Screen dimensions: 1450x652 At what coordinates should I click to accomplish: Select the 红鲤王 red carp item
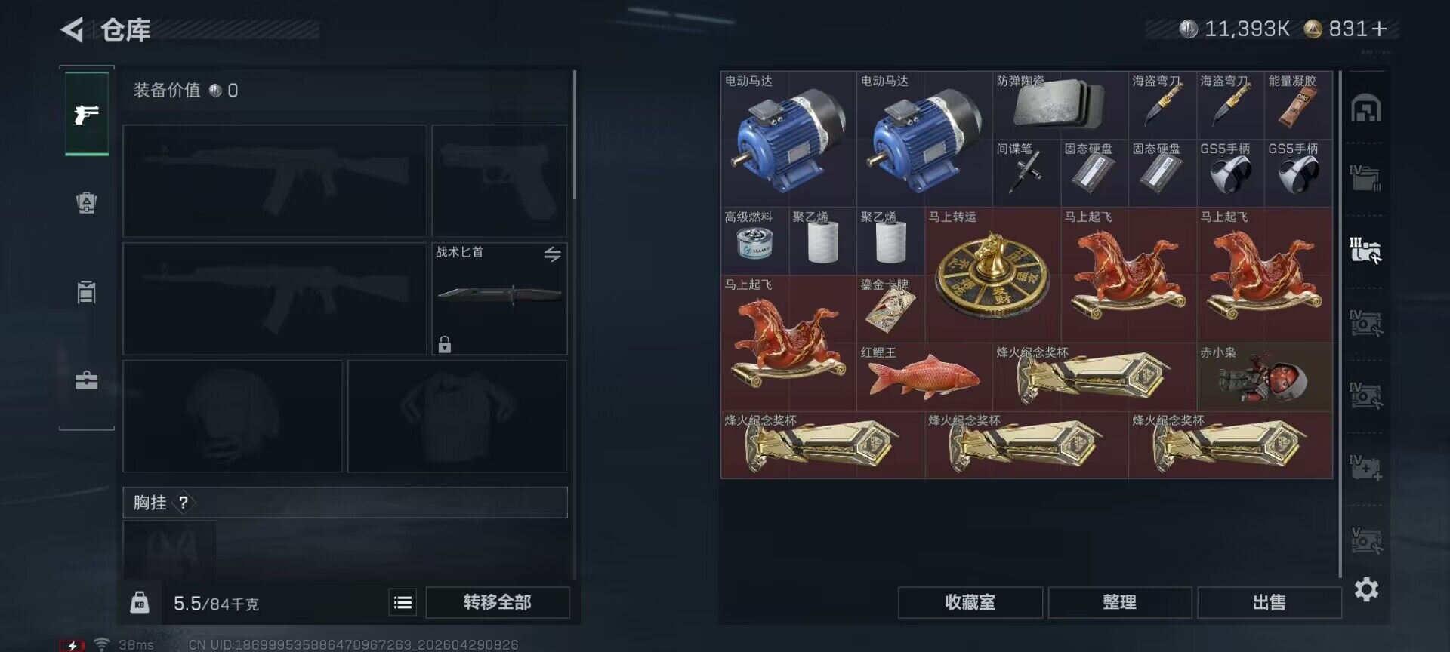[924, 377]
